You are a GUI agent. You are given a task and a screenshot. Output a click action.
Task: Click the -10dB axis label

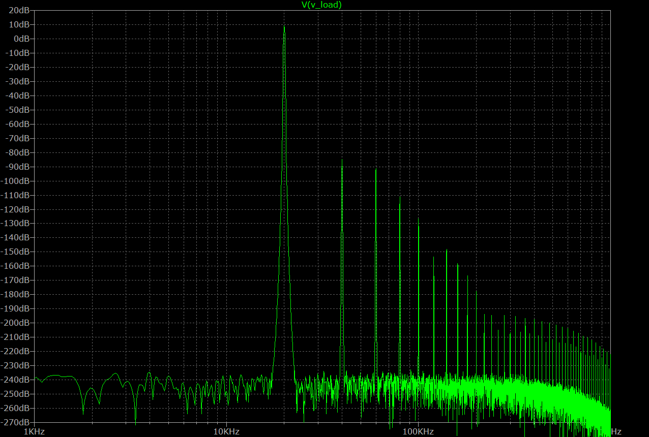pos(18,53)
